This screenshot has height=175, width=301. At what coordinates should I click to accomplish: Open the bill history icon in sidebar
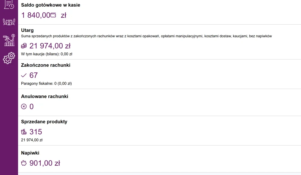tap(9, 4)
